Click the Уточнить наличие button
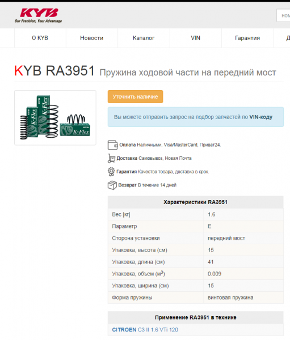The height and width of the screenshot is (340, 290). pyautogui.click(x=135, y=96)
